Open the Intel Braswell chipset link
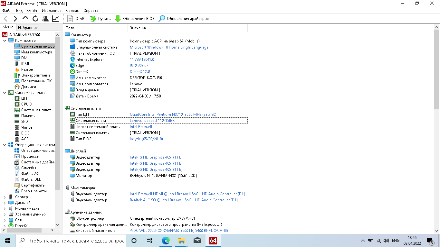 tap(141, 127)
